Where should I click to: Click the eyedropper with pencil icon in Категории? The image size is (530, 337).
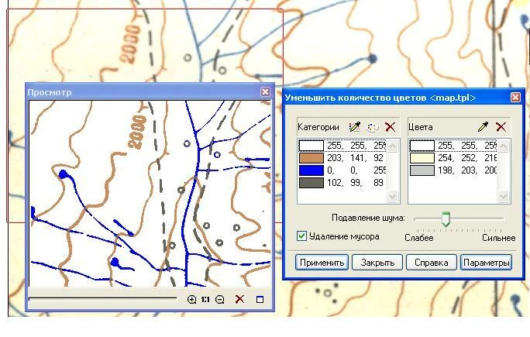[356, 127]
